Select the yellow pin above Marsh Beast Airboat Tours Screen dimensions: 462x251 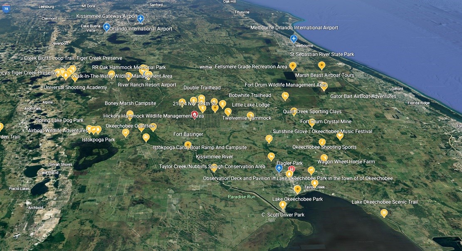pyautogui.click(x=321, y=66)
